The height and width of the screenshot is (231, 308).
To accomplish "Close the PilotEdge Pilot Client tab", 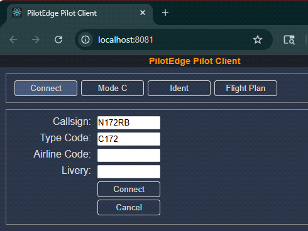I will tap(143, 13).
